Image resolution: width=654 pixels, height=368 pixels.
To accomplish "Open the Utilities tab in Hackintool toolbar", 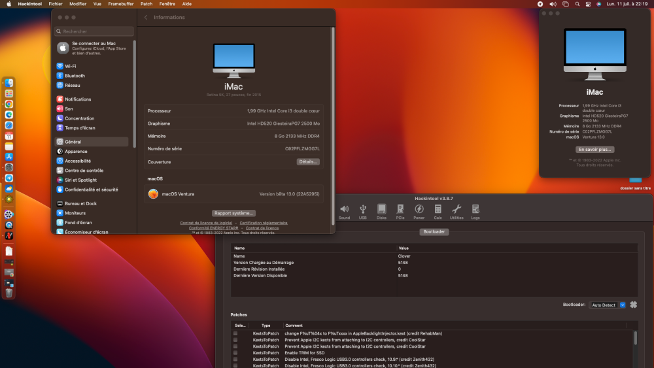I will (x=456, y=211).
